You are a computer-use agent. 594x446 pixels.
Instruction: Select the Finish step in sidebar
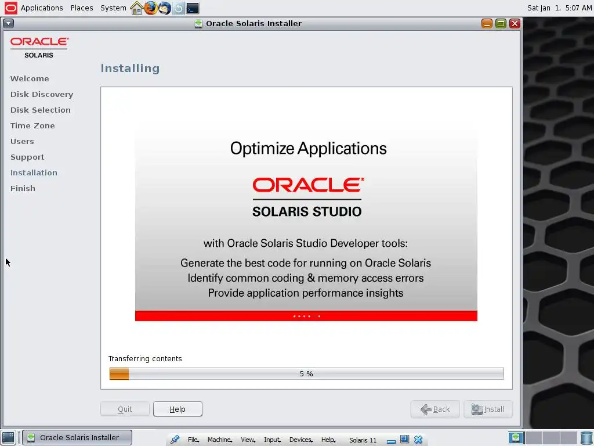pos(23,189)
